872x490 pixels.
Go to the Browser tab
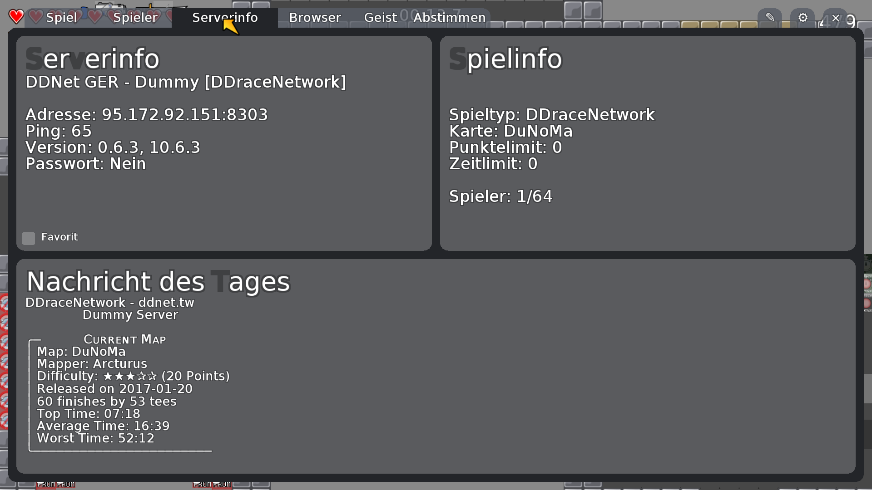(x=315, y=18)
